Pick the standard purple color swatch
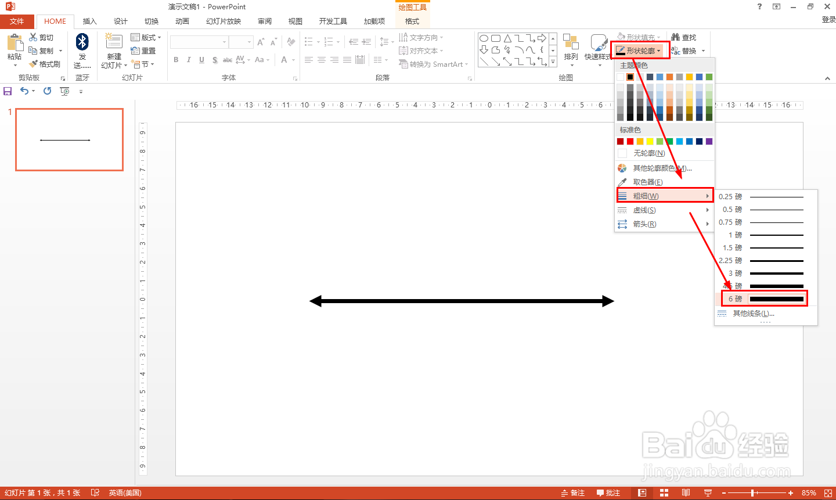 [709, 141]
